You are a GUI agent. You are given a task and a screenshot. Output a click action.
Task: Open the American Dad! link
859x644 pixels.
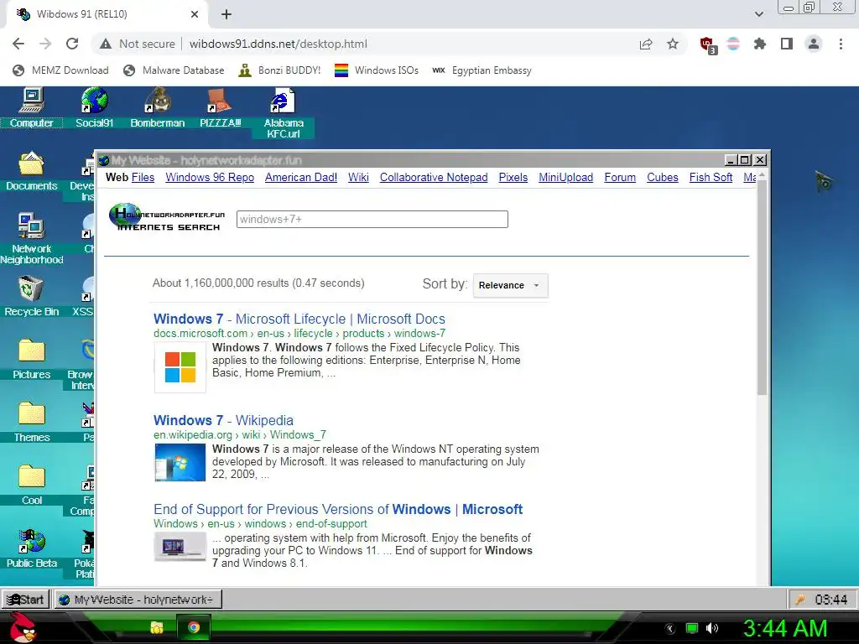click(x=301, y=178)
